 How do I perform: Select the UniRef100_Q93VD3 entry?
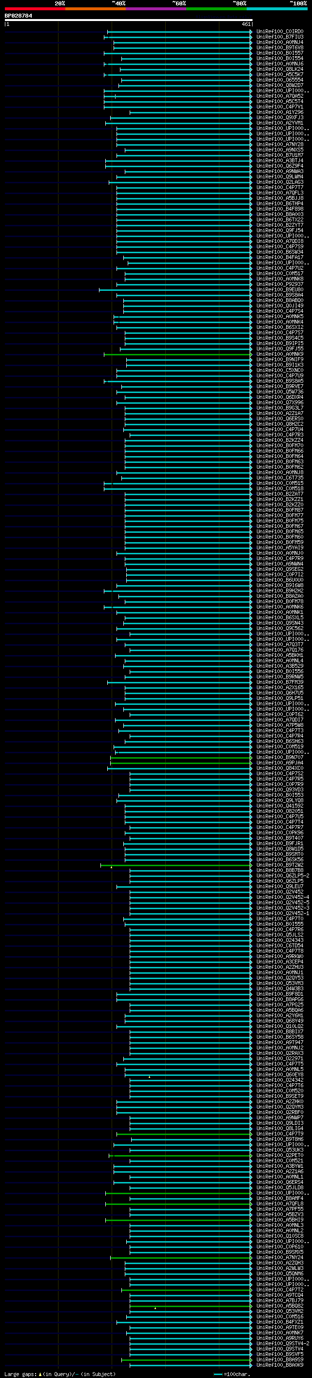(x=280, y=789)
